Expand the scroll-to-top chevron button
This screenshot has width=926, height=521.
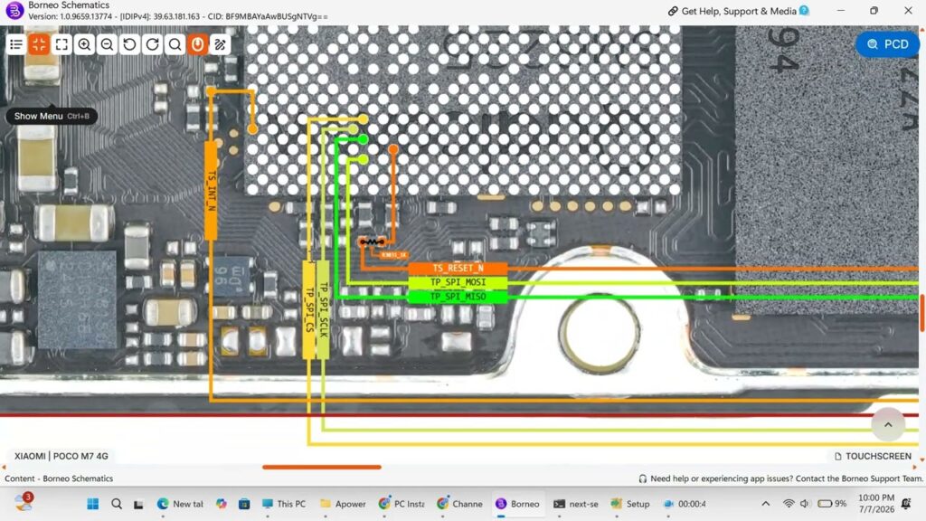click(888, 424)
